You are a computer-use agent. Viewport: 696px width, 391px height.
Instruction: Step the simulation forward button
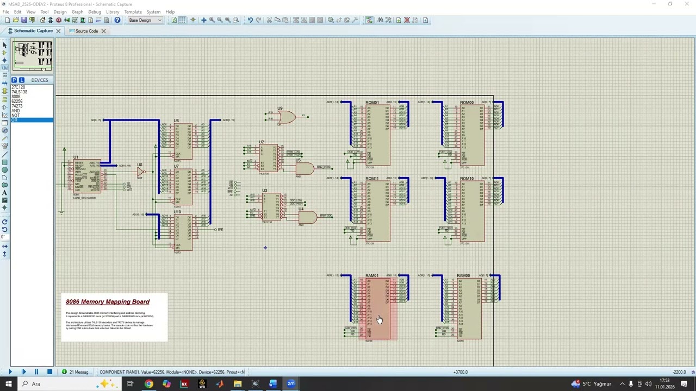coord(23,372)
